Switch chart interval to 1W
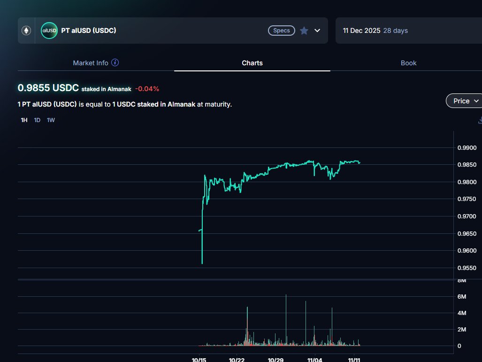Image resolution: width=482 pixels, height=362 pixels. point(51,120)
